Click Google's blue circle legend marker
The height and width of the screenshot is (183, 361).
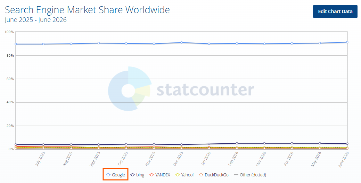point(108,175)
